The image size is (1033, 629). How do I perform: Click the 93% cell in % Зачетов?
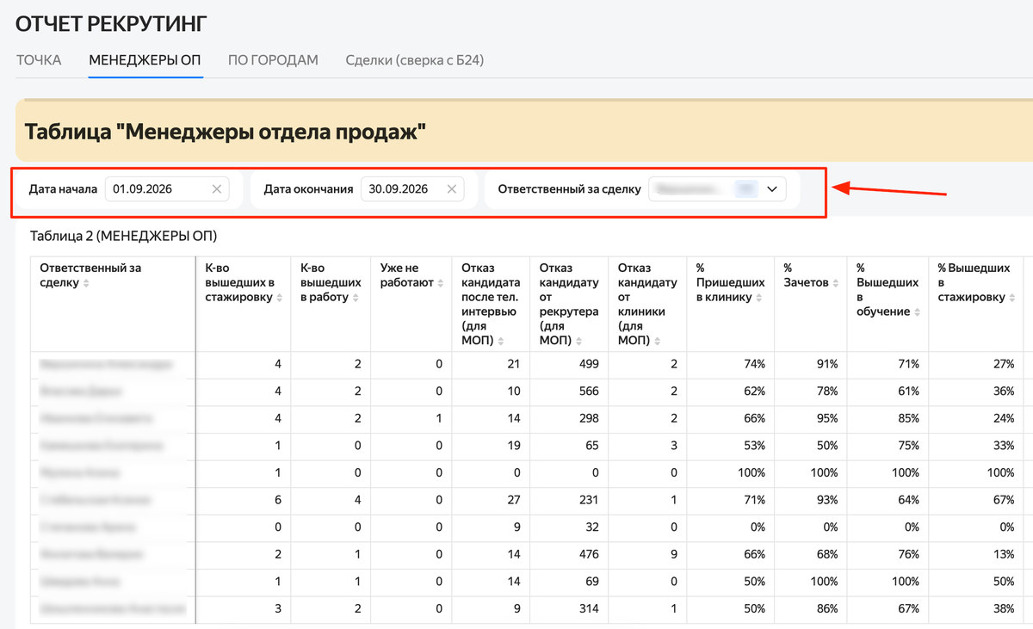[827, 500]
